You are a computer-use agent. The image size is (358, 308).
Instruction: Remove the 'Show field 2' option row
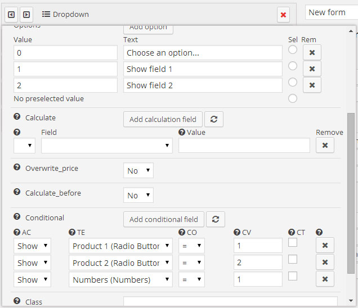312,85
